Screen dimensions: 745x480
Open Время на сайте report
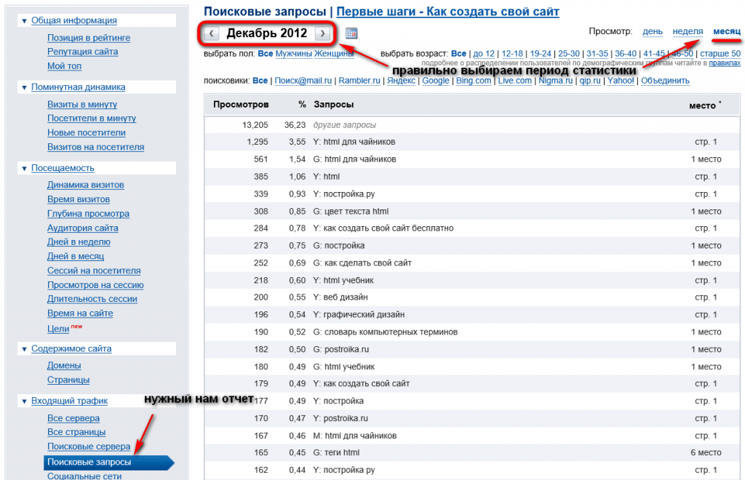tap(80, 313)
